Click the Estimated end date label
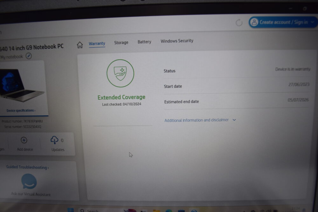 point(181,102)
